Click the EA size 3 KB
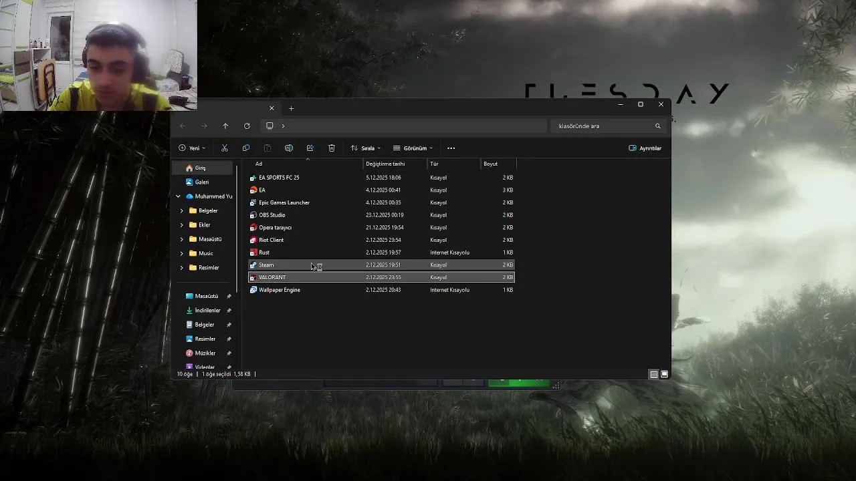 tap(508, 190)
